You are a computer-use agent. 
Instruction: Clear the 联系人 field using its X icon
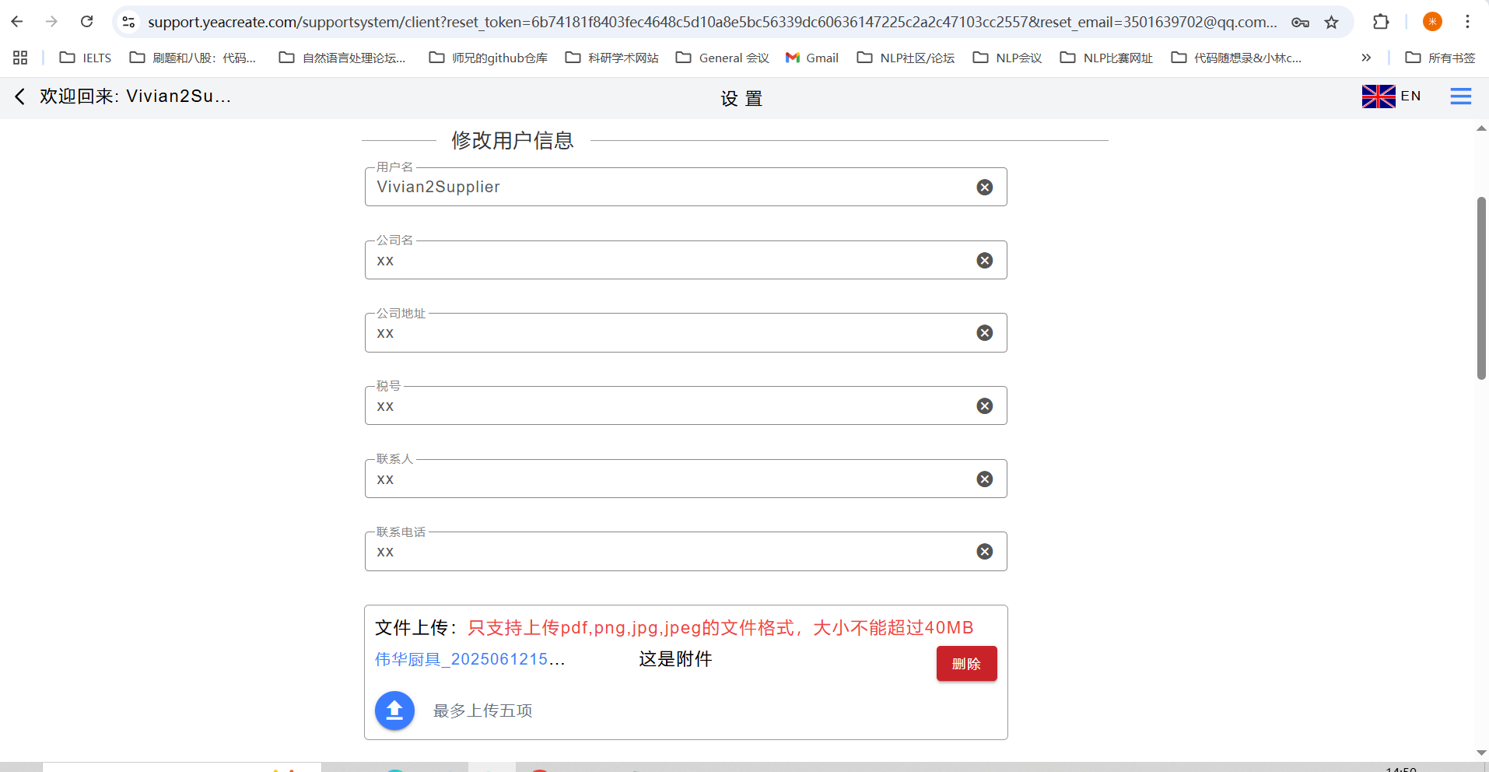(984, 479)
